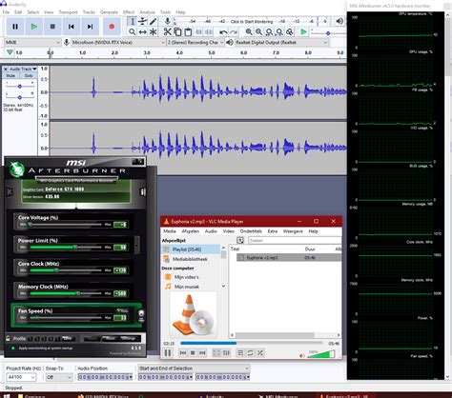Click the green Play button in Audacity

click(33, 27)
